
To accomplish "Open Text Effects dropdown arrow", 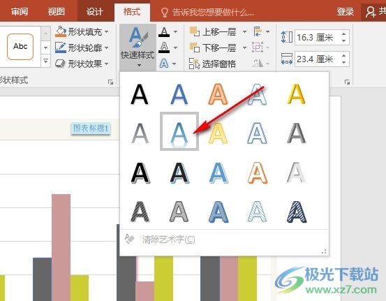I will click(x=175, y=64).
